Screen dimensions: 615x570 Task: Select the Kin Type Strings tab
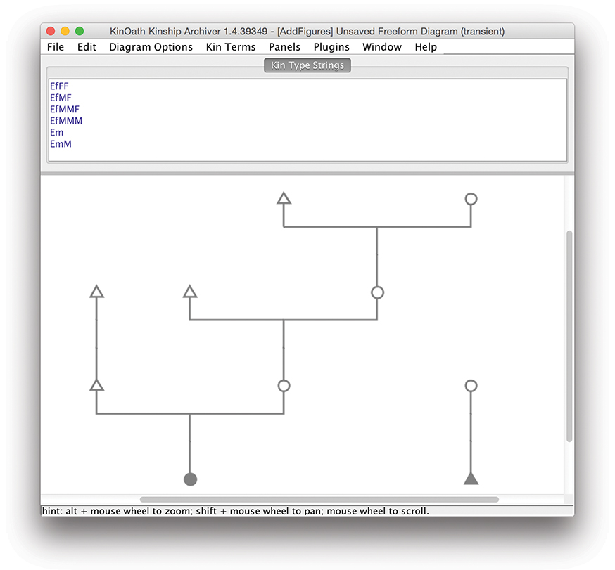coord(307,65)
